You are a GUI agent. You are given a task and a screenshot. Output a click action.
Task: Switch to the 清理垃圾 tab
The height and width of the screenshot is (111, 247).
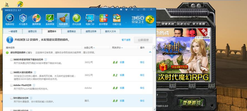pos(32,31)
